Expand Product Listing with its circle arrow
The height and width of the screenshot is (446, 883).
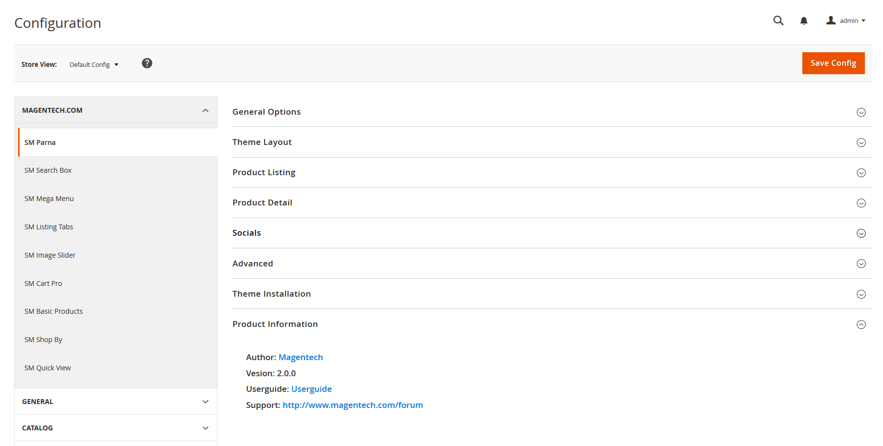coord(861,173)
